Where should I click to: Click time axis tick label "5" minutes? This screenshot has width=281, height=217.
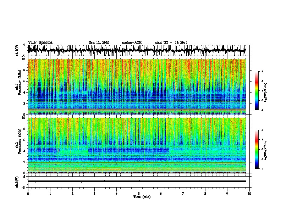point(139,194)
